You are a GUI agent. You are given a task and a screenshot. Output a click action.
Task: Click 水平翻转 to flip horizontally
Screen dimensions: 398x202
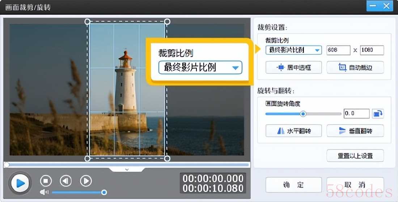tap(293, 131)
